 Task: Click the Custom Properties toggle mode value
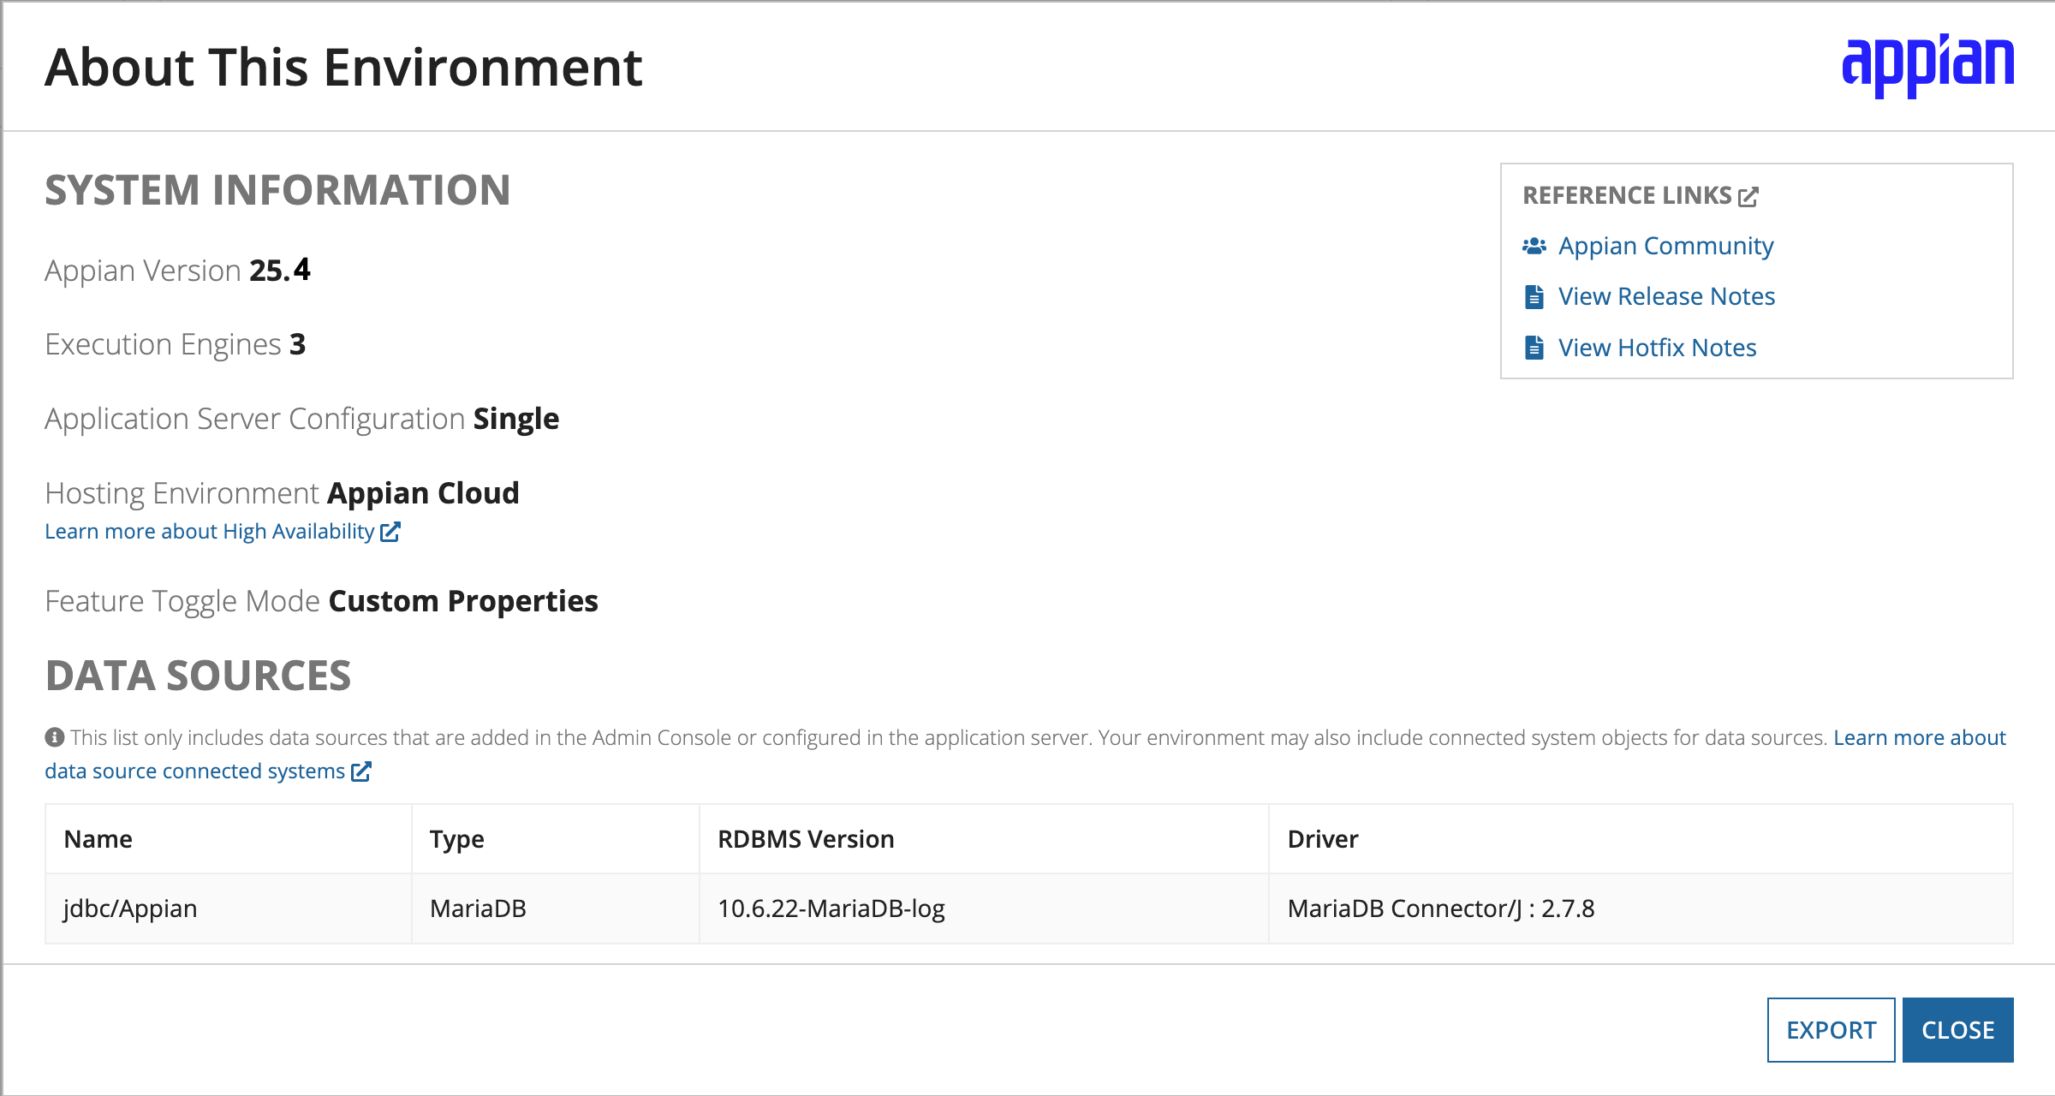(463, 601)
